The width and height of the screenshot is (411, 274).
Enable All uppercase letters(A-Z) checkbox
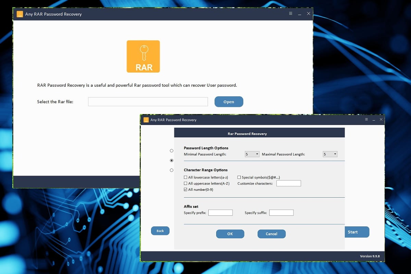(x=186, y=184)
